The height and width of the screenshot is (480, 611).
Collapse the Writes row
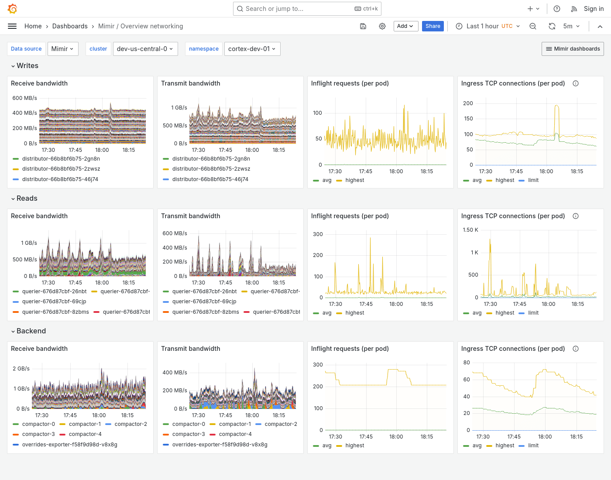click(x=24, y=65)
